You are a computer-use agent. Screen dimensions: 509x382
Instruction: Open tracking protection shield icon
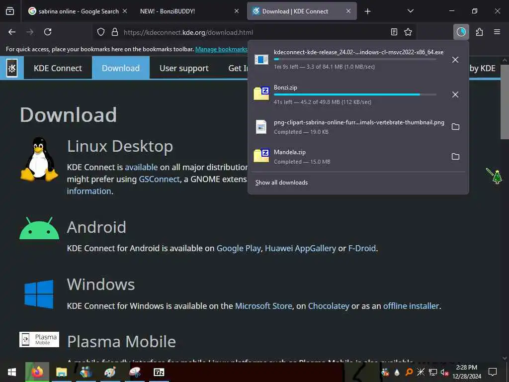point(101,32)
